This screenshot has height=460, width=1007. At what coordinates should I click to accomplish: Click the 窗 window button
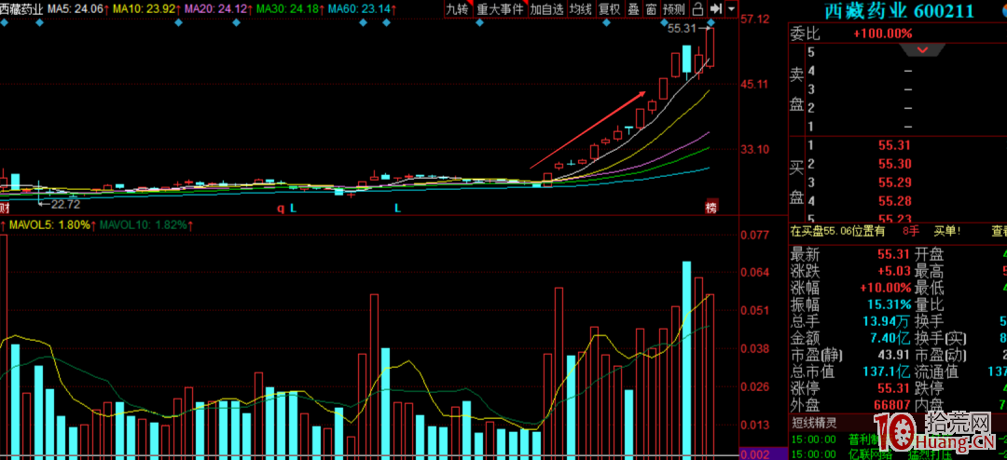click(x=651, y=9)
